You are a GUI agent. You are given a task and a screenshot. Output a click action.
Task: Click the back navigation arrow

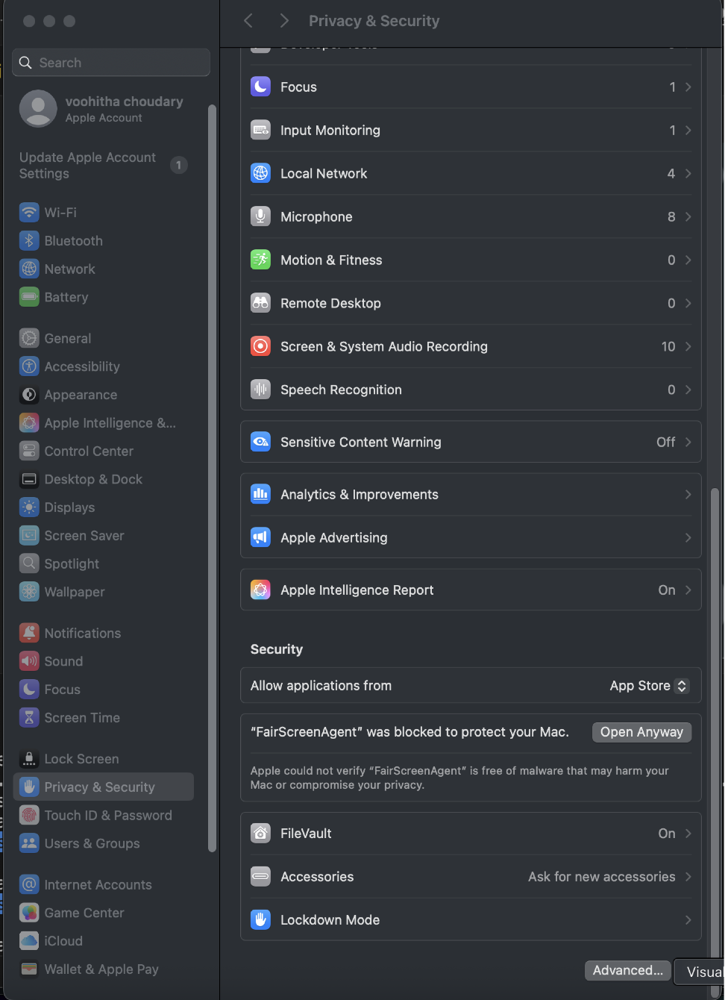(x=248, y=21)
